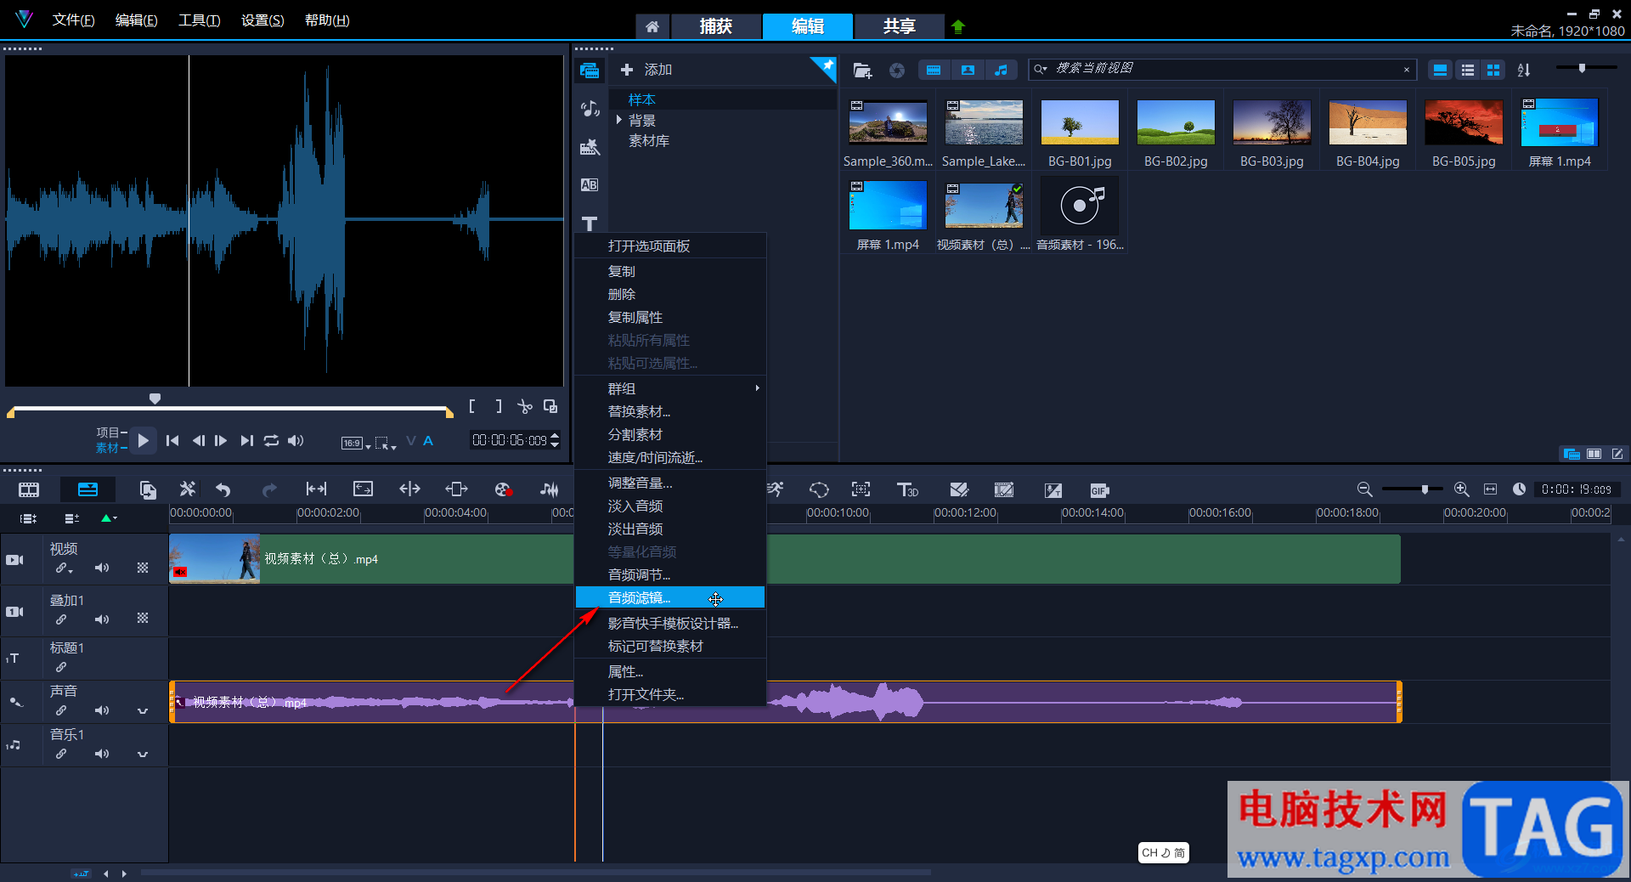
Task: Click the library search field
Action: coord(1222,69)
